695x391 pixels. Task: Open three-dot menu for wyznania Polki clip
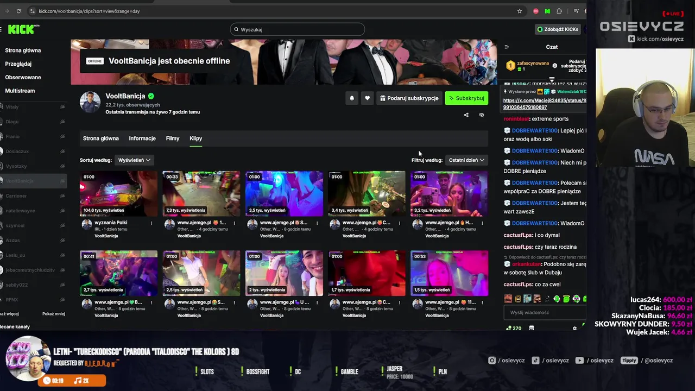pyautogui.click(x=151, y=223)
